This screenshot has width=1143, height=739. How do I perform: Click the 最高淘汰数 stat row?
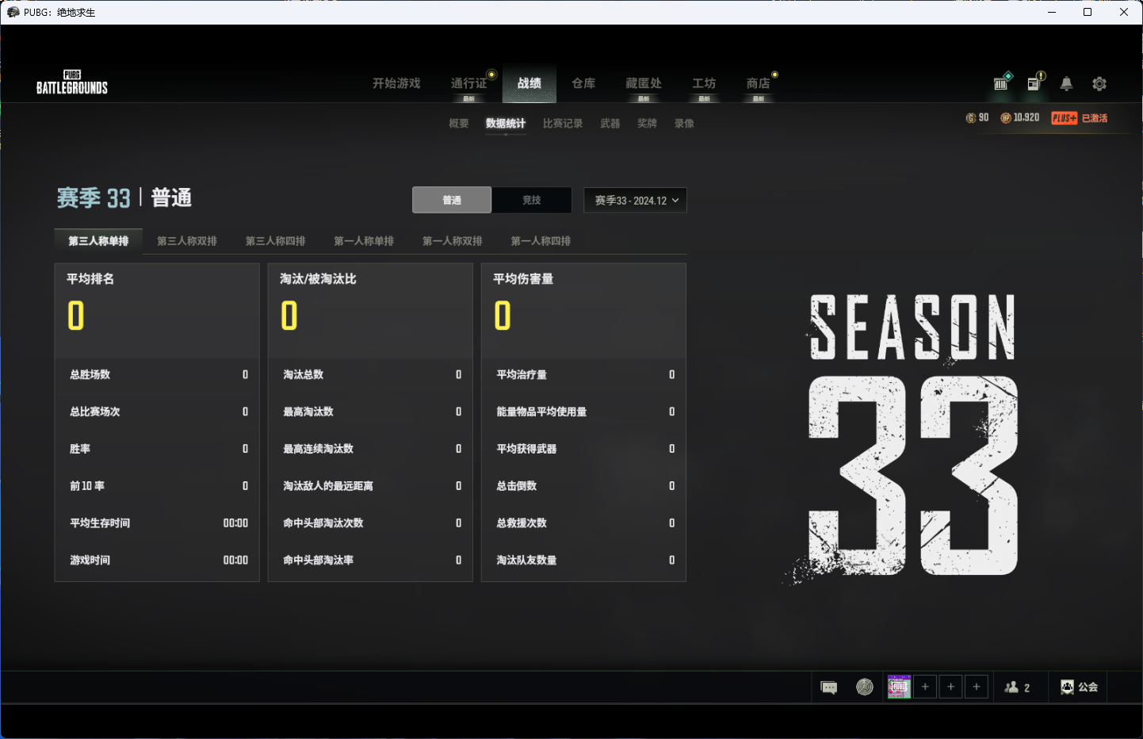click(x=370, y=412)
